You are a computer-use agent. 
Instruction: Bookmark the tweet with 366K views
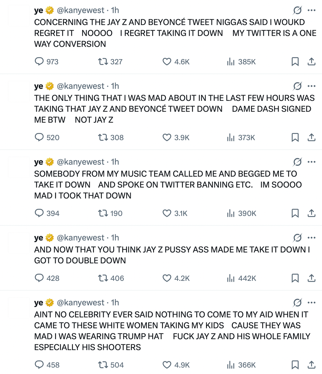pos(295,364)
